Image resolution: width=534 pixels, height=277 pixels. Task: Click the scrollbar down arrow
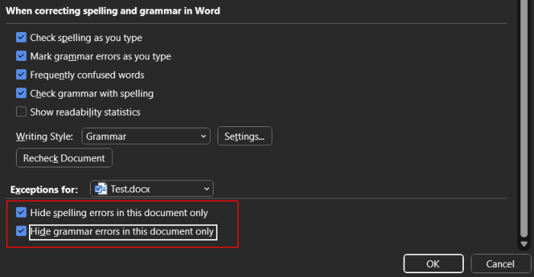[524, 244]
